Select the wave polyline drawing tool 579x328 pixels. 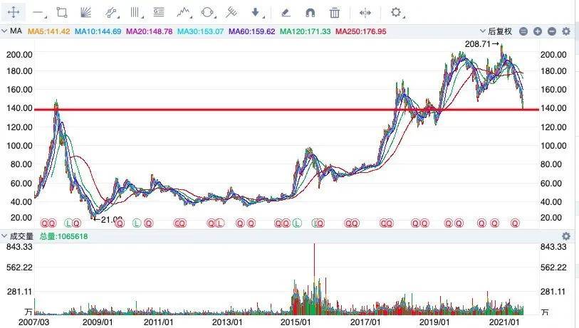pos(184,13)
